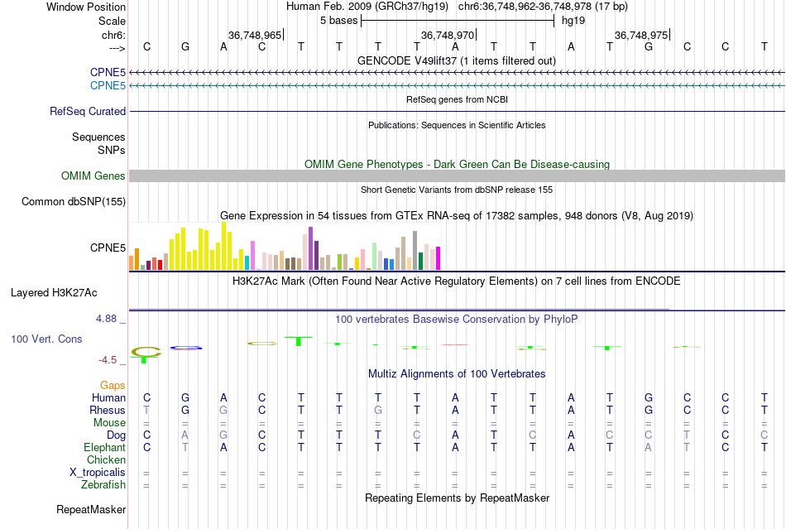Click Multiz Alignments of 100 Vertebrates title
This screenshot has width=786, height=529.
(x=457, y=373)
